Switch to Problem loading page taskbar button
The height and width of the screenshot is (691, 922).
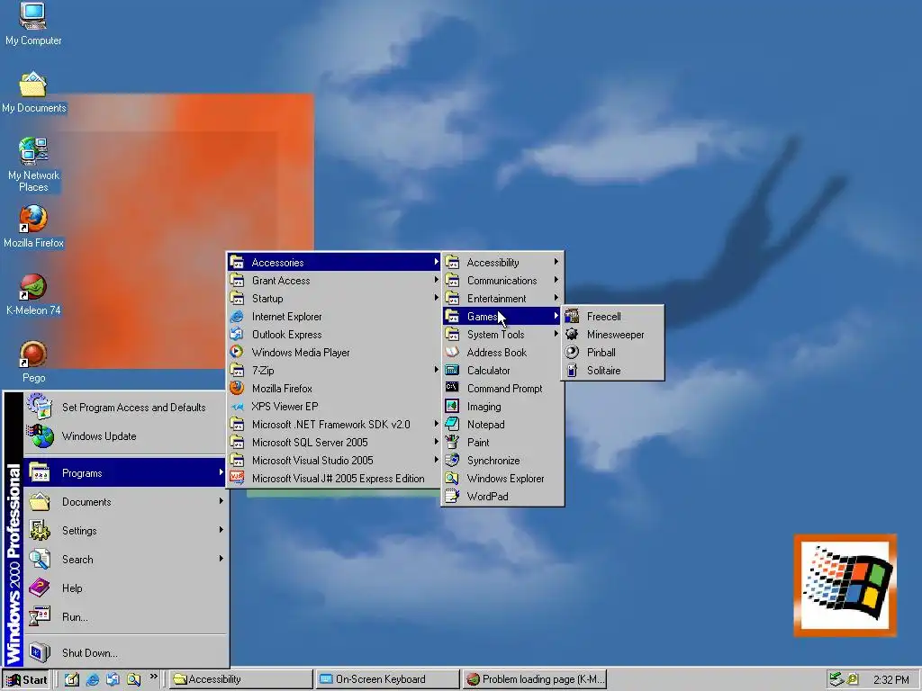(534, 680)
